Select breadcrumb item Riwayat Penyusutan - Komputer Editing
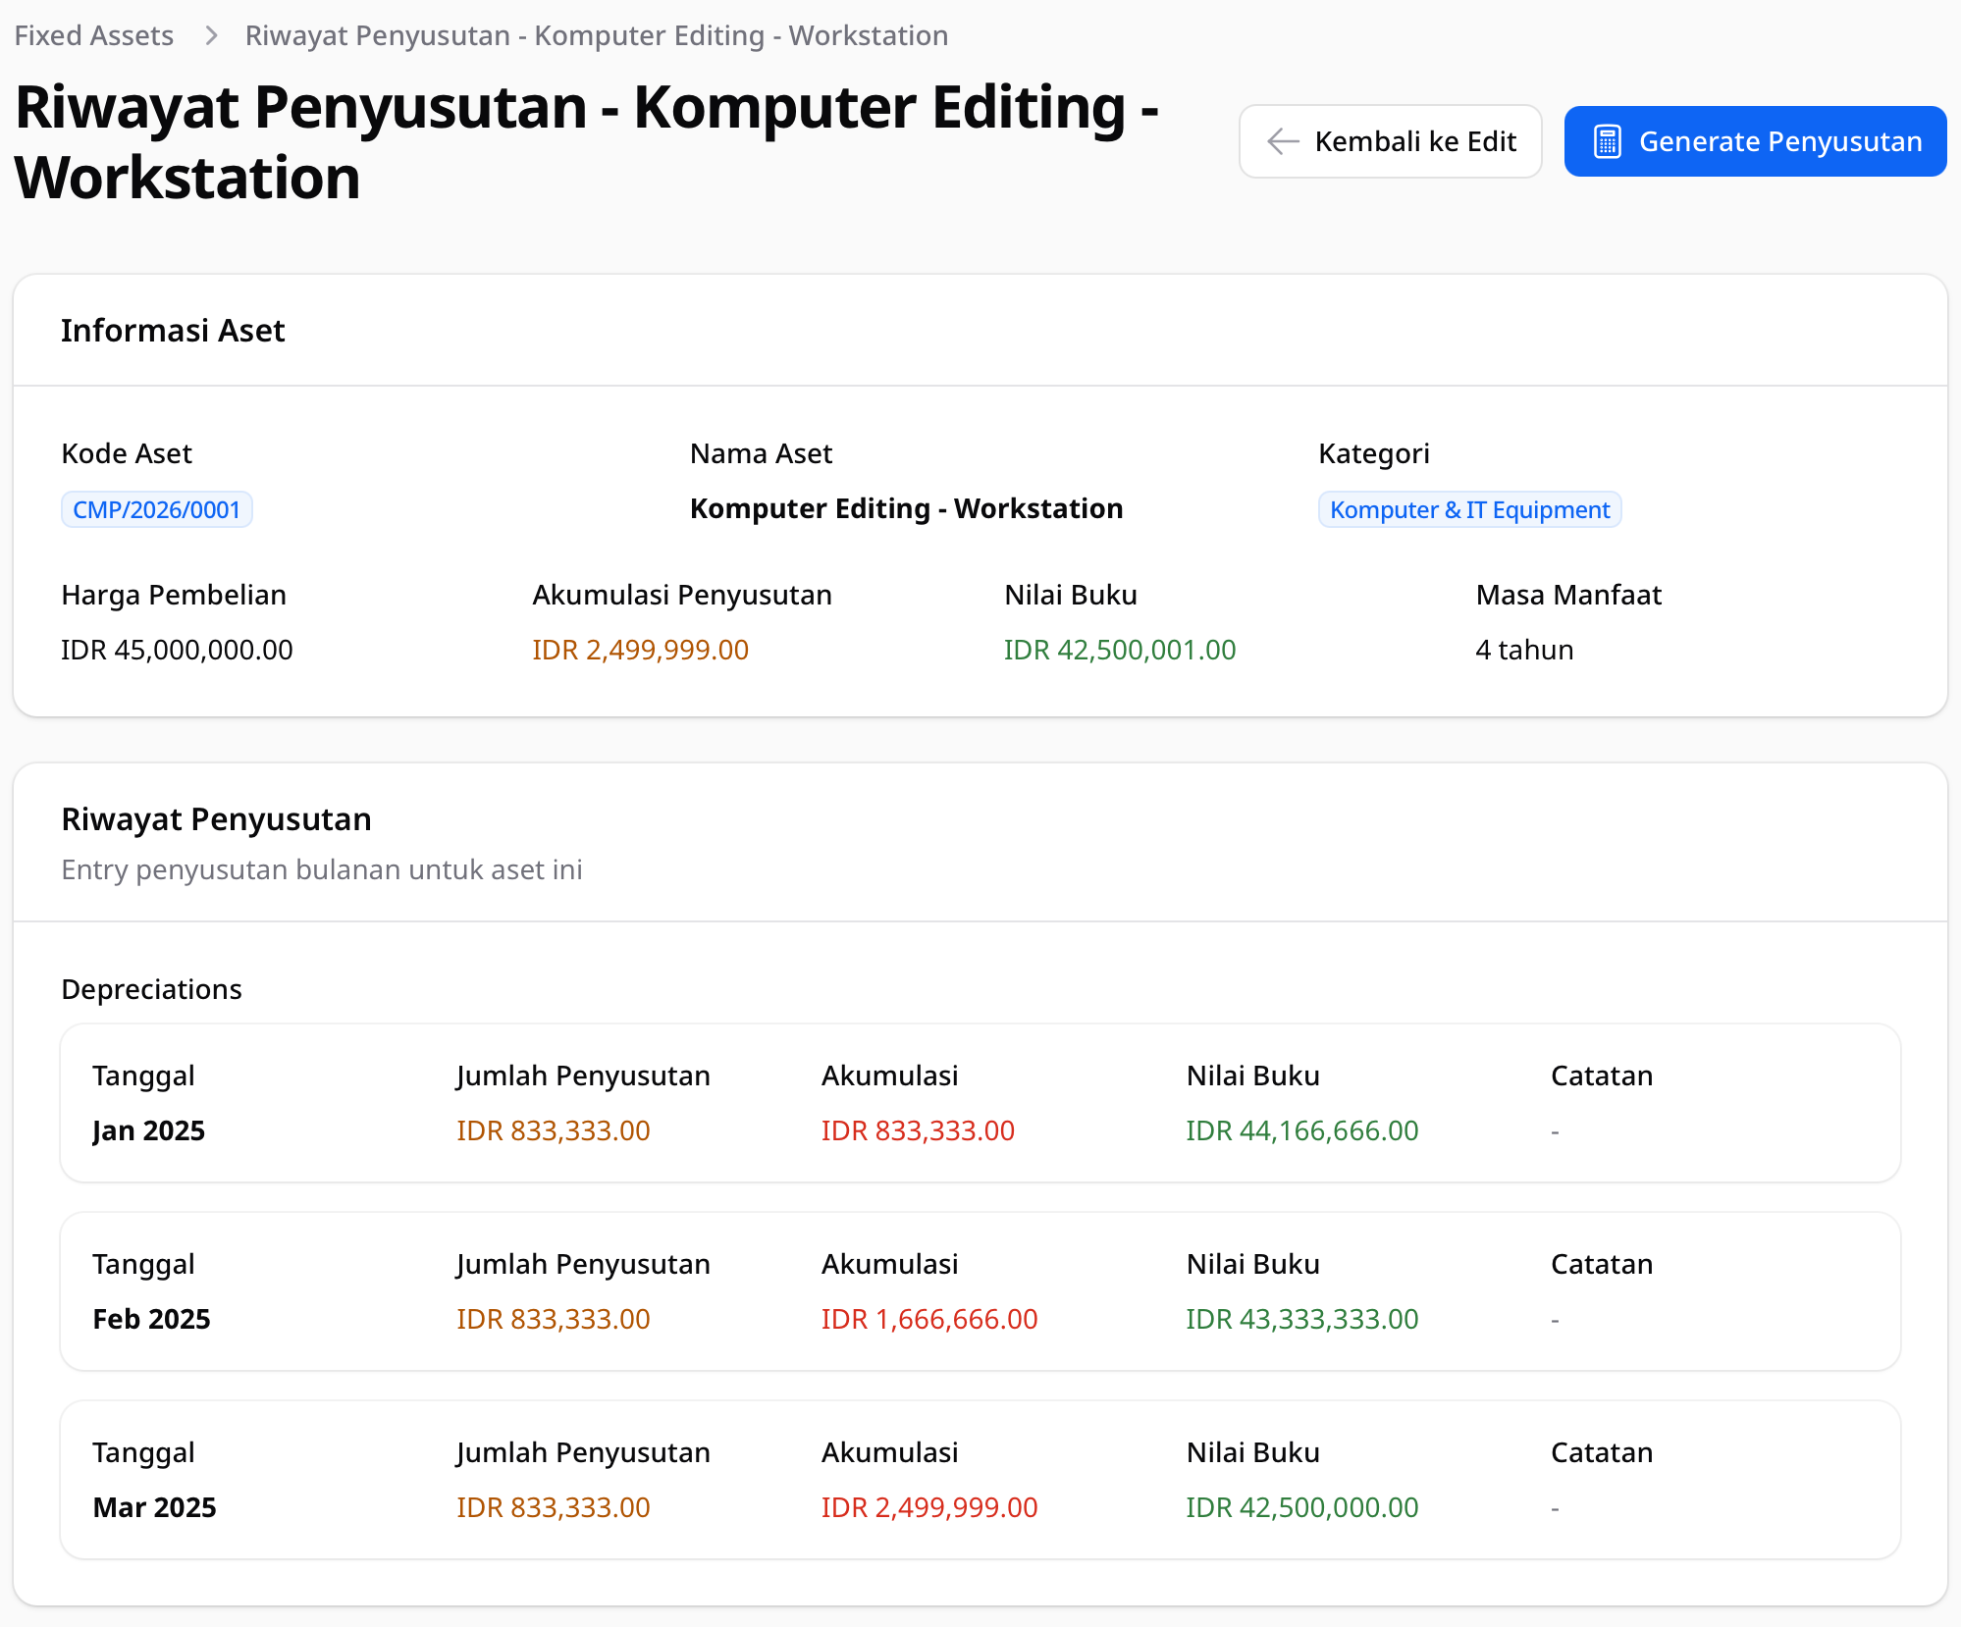 tap(596, 35)
